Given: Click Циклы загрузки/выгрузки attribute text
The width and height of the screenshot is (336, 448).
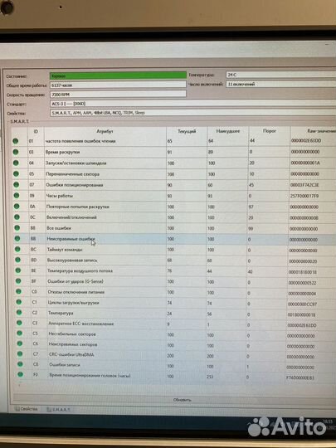Looking at the screenshot, I should click(74, 302).
